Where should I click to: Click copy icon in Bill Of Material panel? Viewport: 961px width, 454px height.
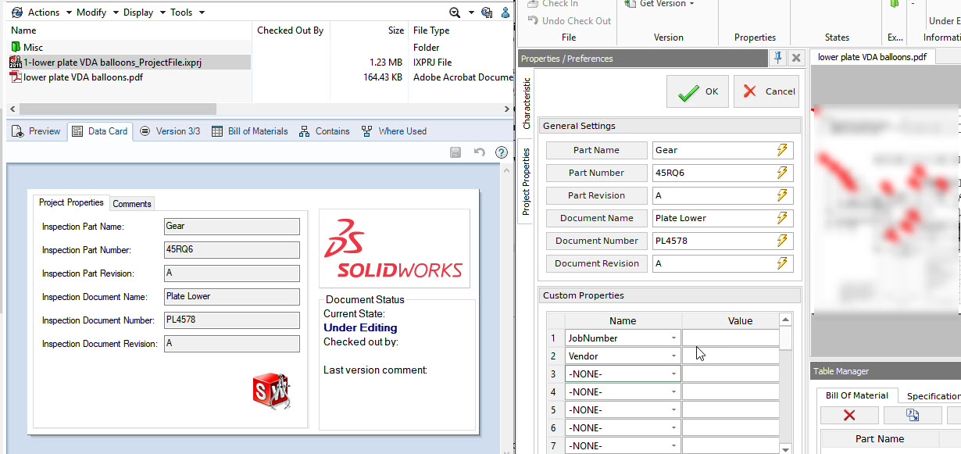[x=911, y=415]
